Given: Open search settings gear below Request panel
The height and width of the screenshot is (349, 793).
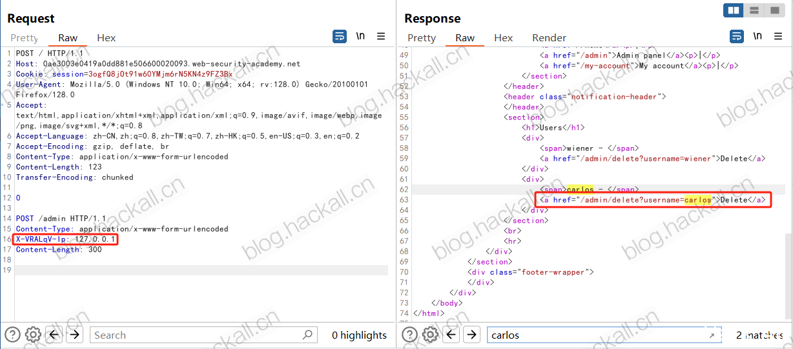Looking at the screenshot, I should tap(33, 334).
